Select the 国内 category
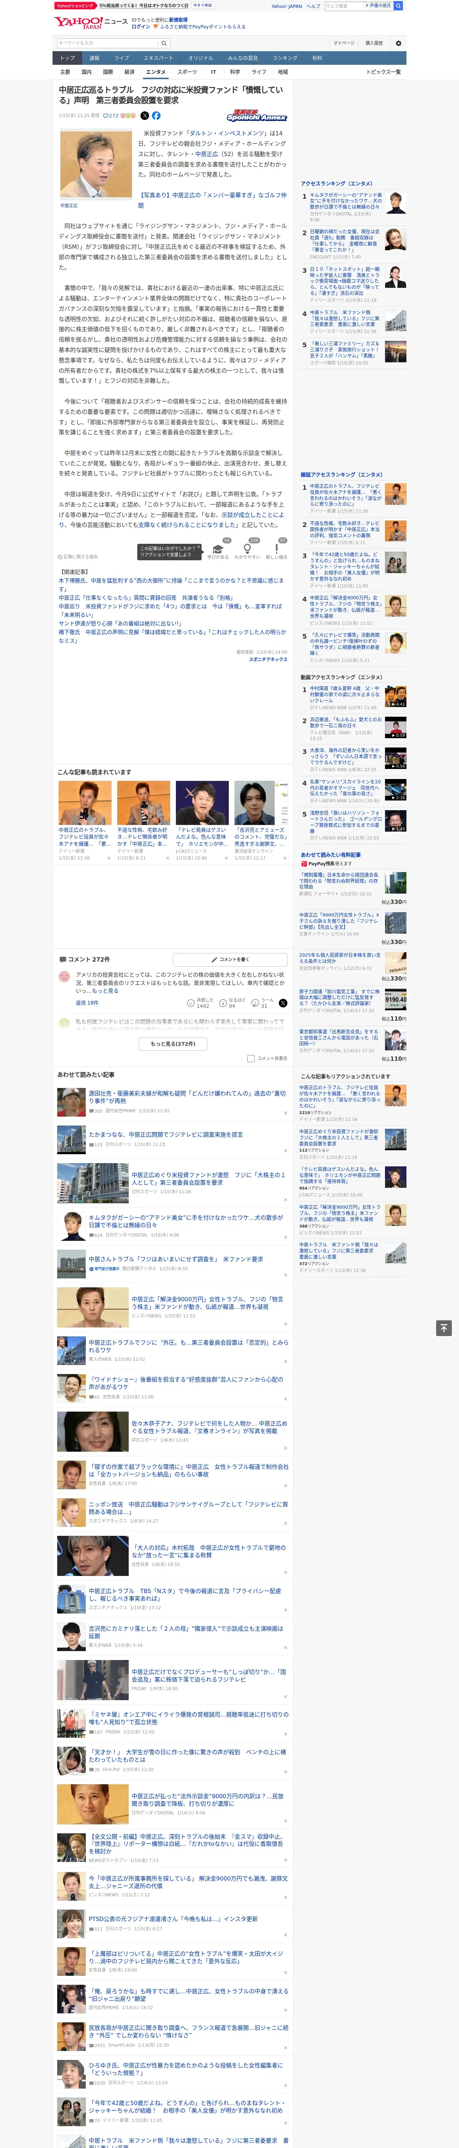This screenshot has height=2148, width=459. point(87,72)
